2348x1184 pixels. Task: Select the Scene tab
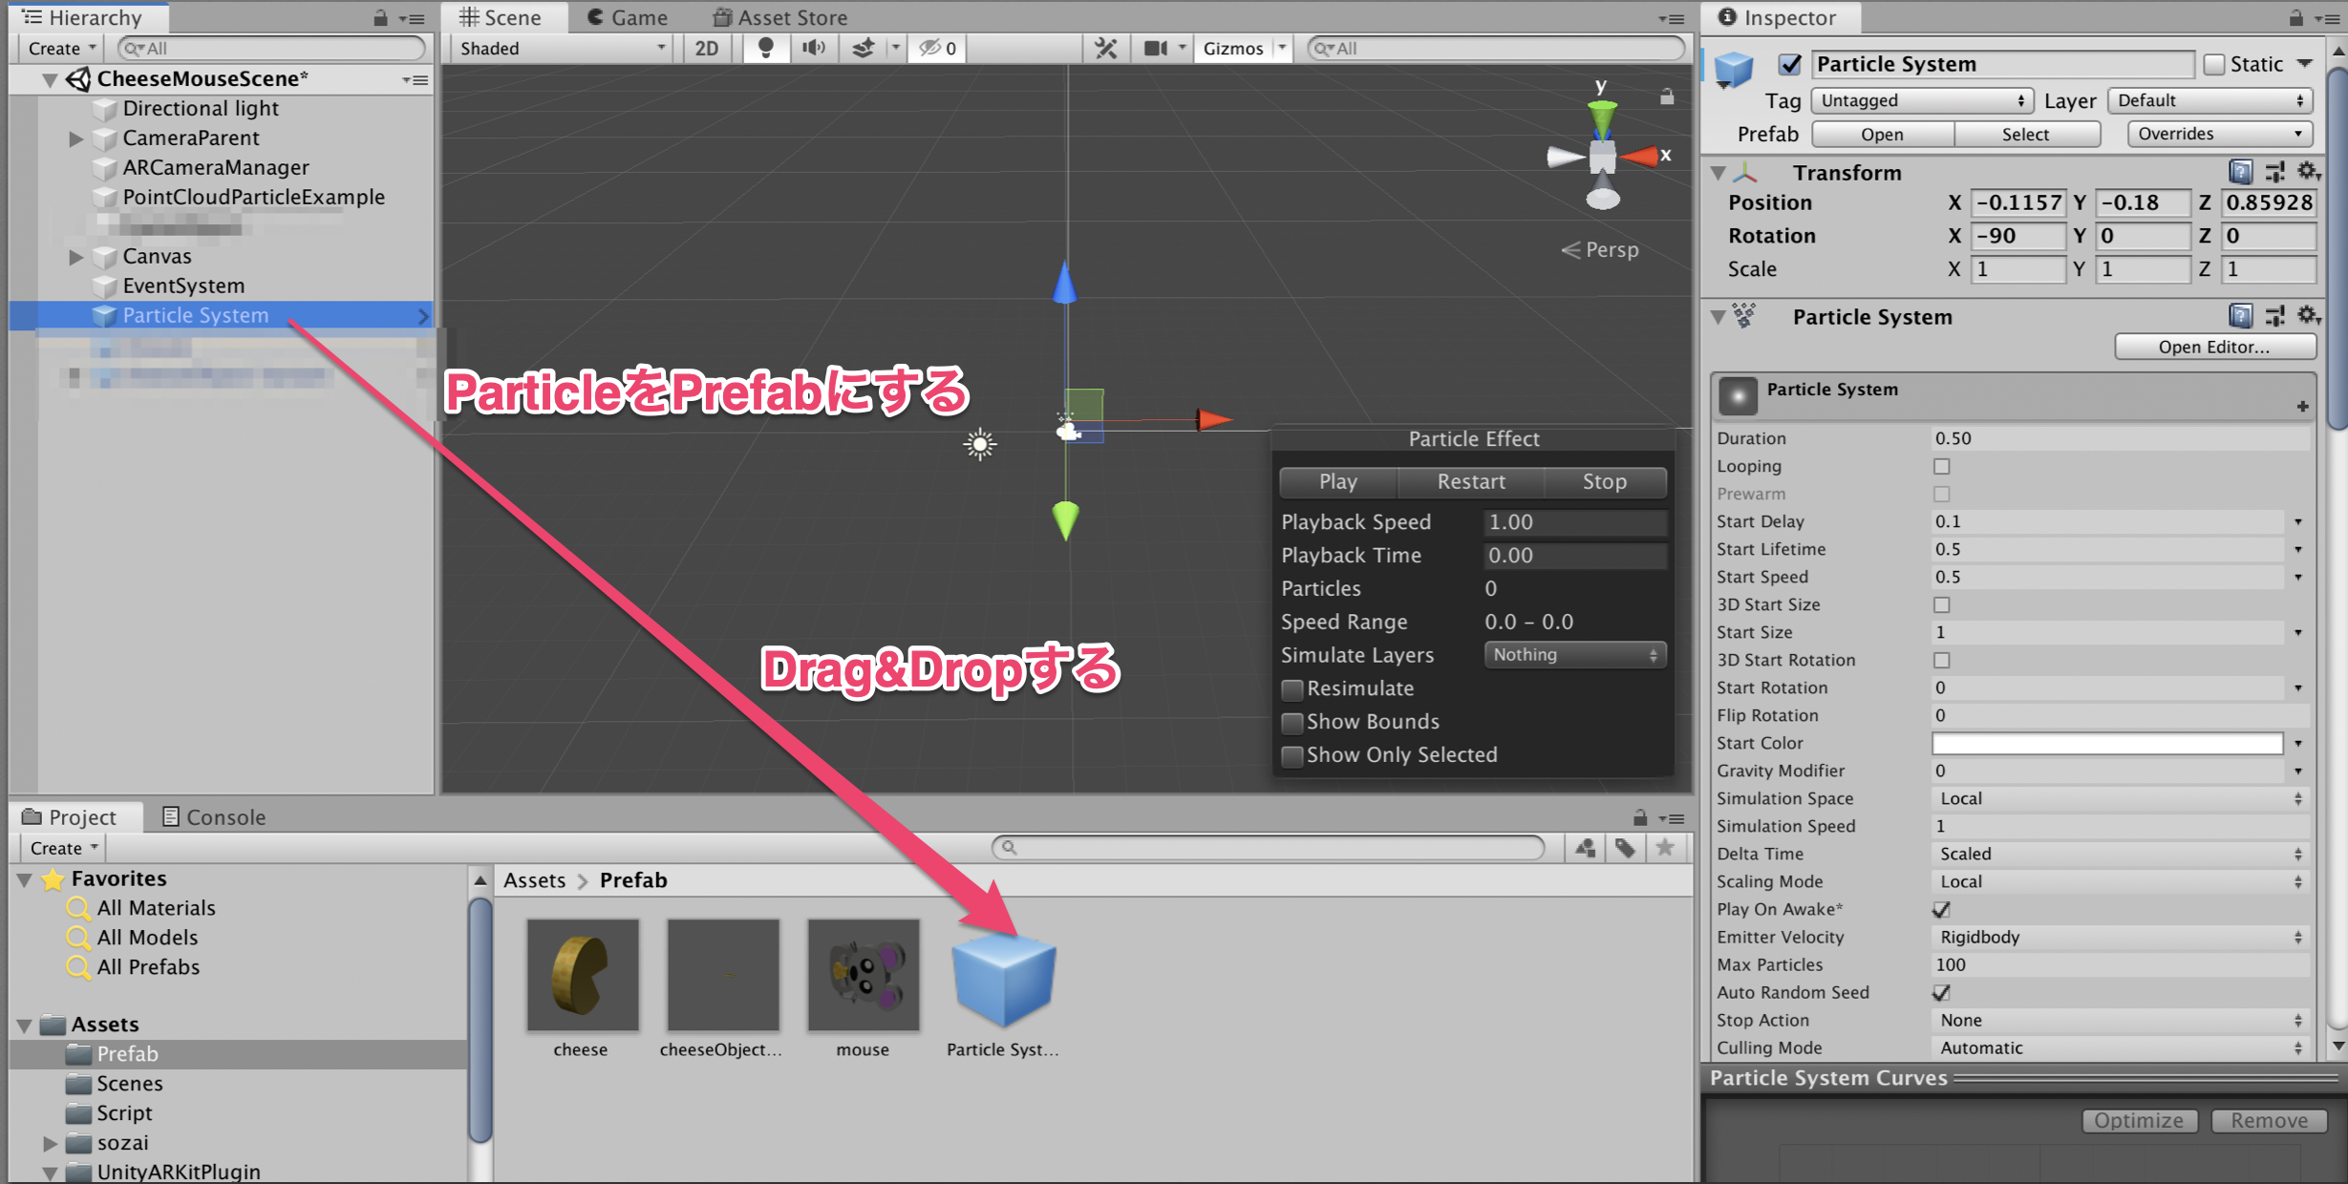pyautogui.click(x=501, y=17)
